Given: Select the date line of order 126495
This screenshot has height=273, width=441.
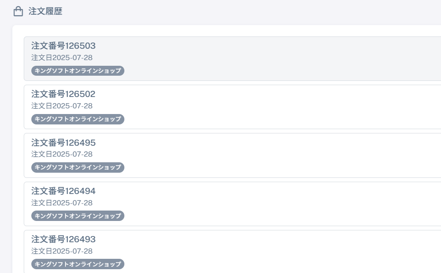Looking at the screenshot, I should tap(62, 154).
